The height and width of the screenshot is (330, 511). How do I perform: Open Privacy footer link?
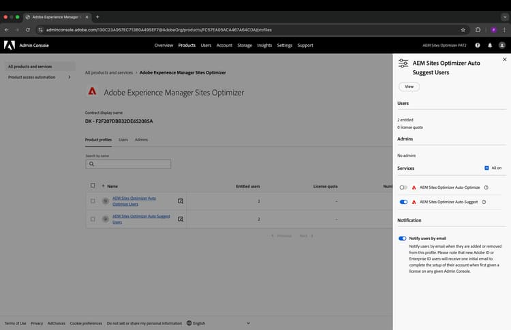click(37, 323)
